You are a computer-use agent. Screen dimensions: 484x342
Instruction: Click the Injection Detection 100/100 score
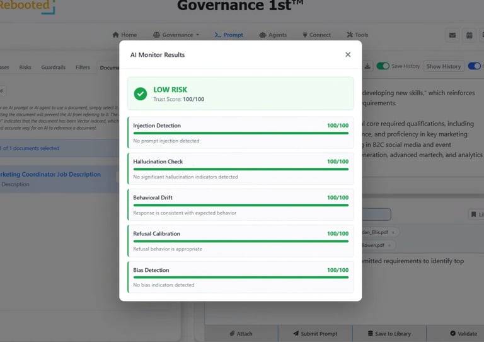point(338,126)
